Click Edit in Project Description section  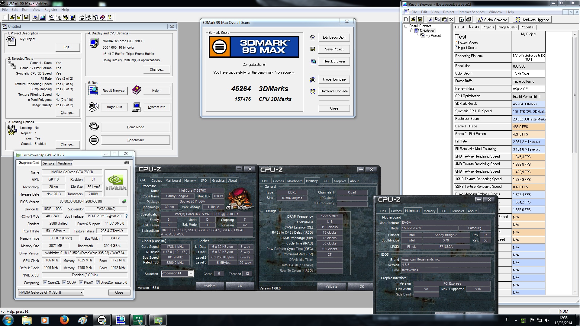pyautogui.click(x=68, y=47)
